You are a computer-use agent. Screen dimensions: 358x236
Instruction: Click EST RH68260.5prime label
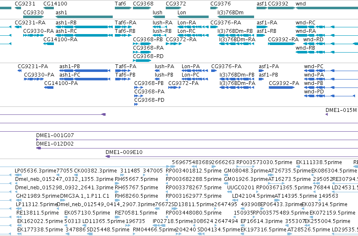coord(136,196)
